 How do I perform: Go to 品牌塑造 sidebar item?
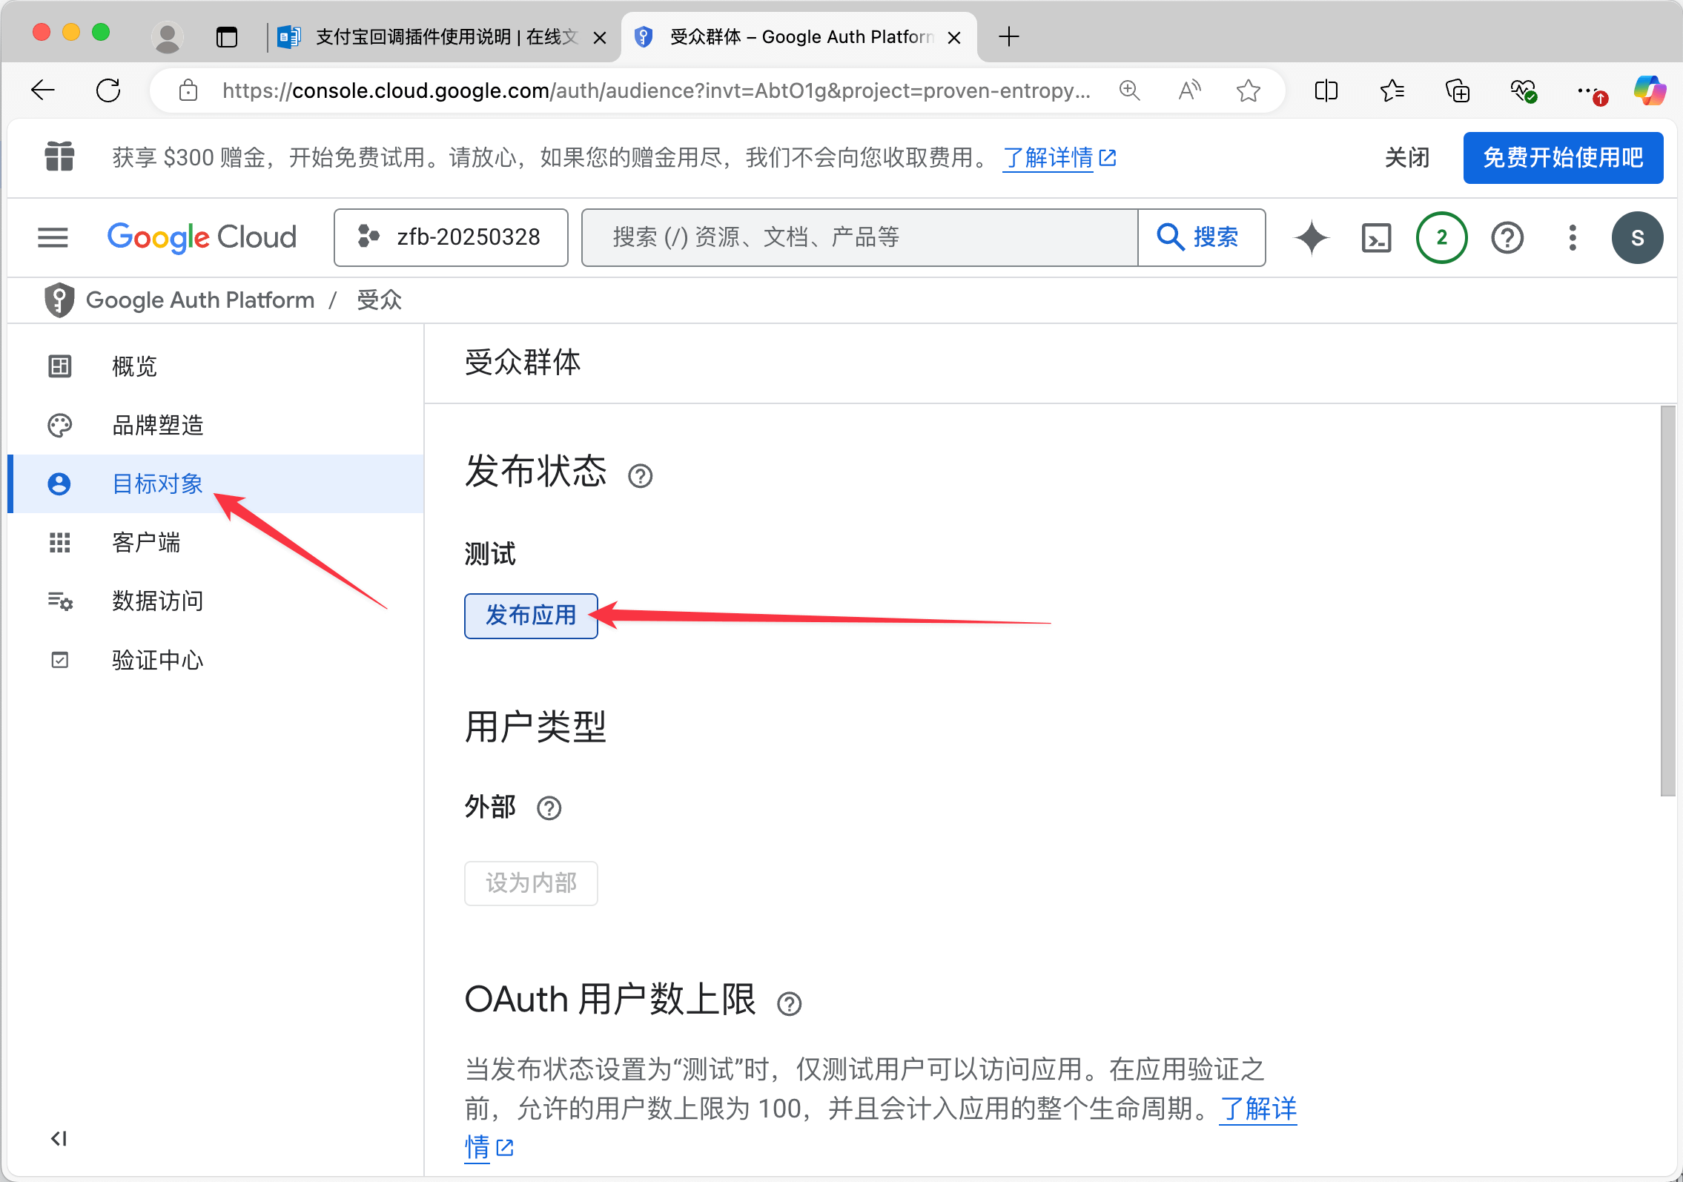point(157,425)
